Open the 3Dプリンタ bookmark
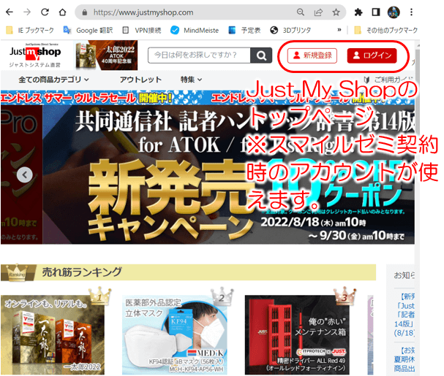444x376 pixels. 290,30
